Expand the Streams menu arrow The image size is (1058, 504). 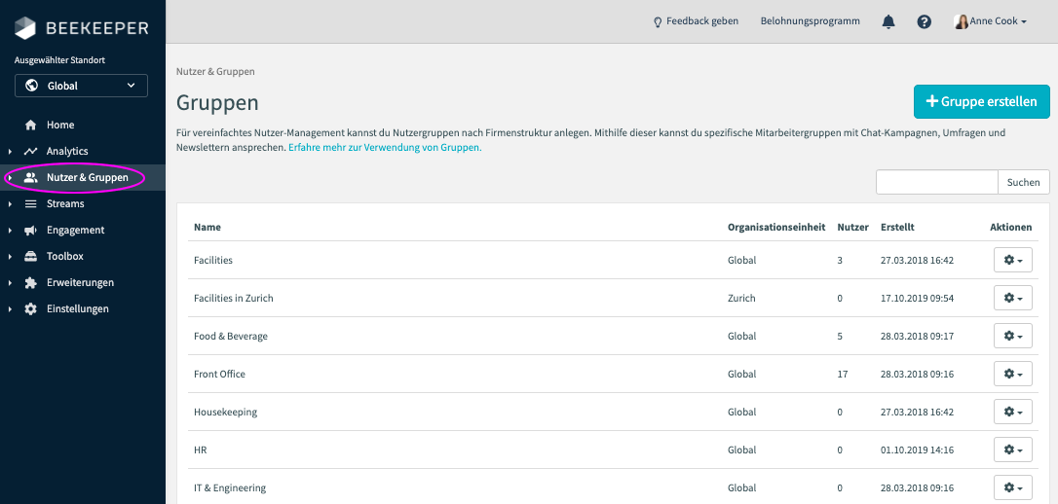point(10,204)
